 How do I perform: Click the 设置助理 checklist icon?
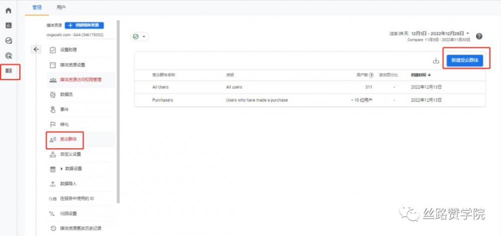coord(53,50)
